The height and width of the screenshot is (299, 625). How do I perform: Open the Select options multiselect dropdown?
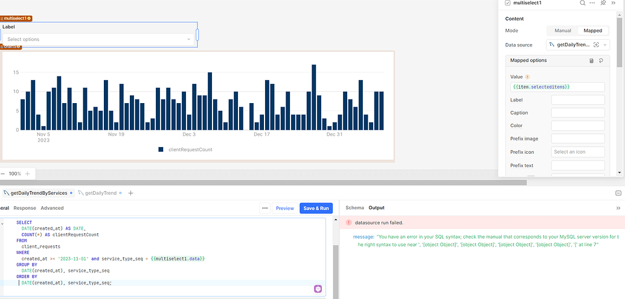[98, 39]
